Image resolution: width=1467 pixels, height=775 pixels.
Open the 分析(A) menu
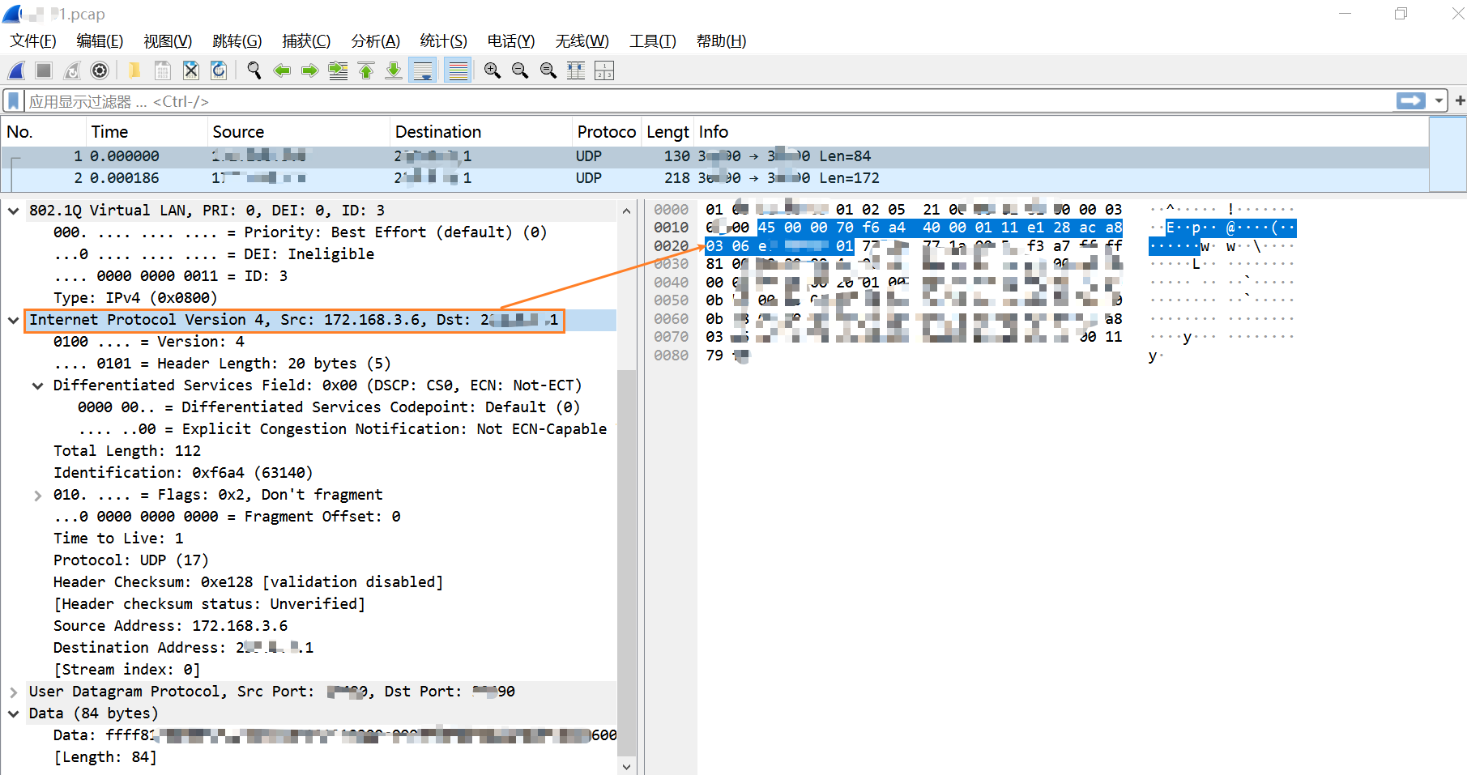(376, 41)
